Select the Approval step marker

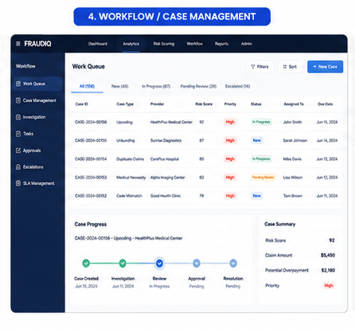[197, 263]
